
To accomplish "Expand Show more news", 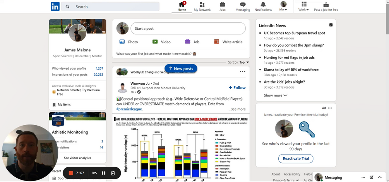I will [275, 95].
